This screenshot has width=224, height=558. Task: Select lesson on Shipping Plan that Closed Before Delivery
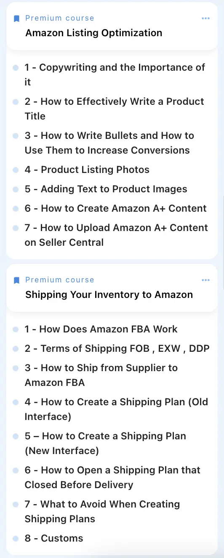113,478
